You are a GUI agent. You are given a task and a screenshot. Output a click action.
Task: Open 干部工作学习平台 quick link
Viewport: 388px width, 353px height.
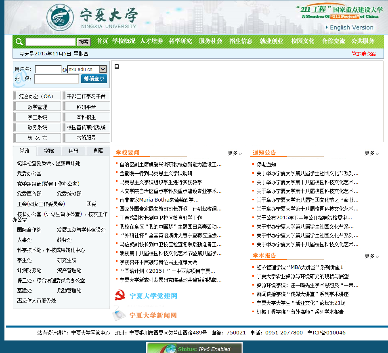[x=86, y=96]
